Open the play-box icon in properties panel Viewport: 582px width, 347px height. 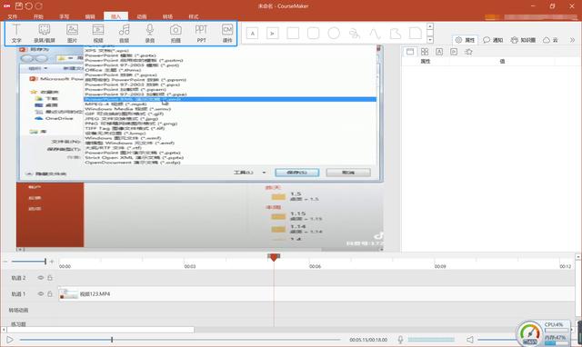pyautogui.click(x=454, y=52)
